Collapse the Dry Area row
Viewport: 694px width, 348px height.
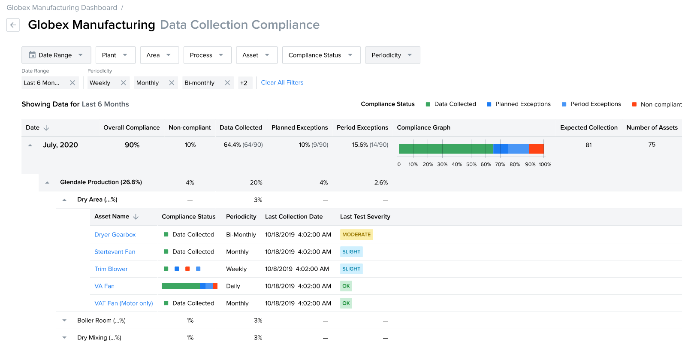64,200
